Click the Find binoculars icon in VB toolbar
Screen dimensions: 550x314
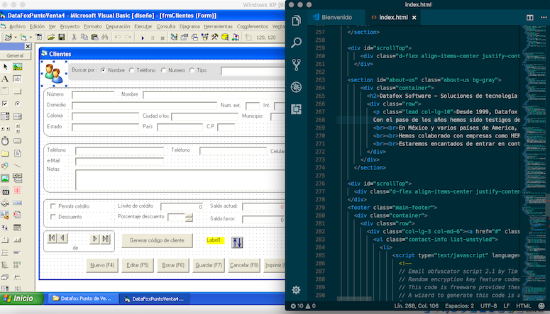(x=104, y=37)
